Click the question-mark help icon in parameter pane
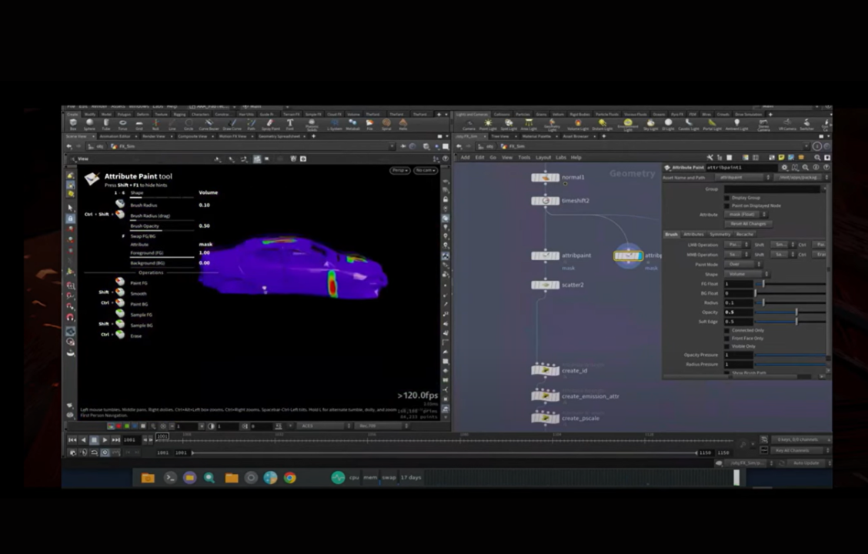Viewport: 868px width, 554px height. point(826,167)
